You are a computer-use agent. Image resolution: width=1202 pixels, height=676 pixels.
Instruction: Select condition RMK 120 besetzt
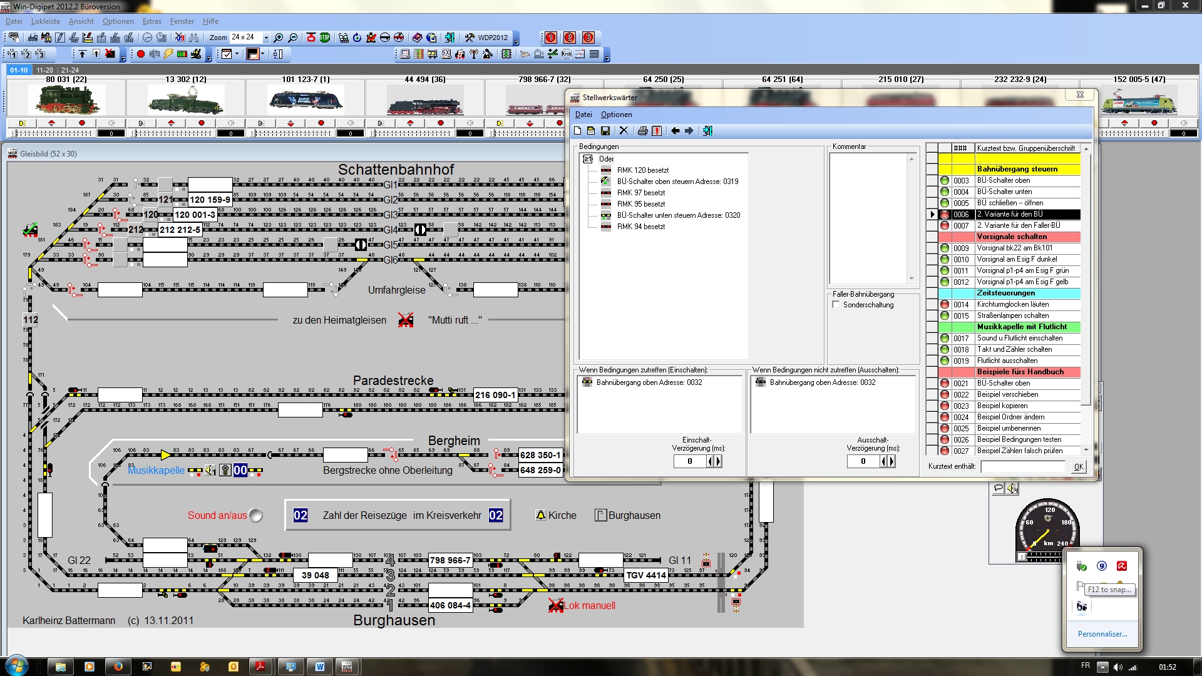(643, 170)
